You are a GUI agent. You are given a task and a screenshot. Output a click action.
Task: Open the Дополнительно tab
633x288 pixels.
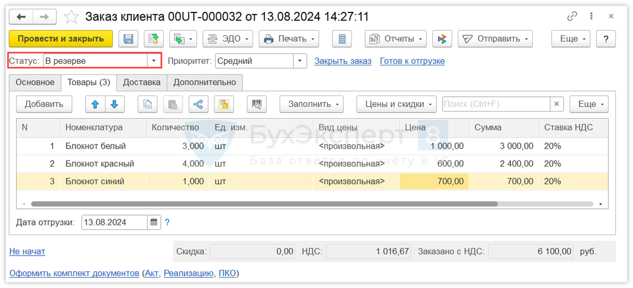(x=205, y=82)
